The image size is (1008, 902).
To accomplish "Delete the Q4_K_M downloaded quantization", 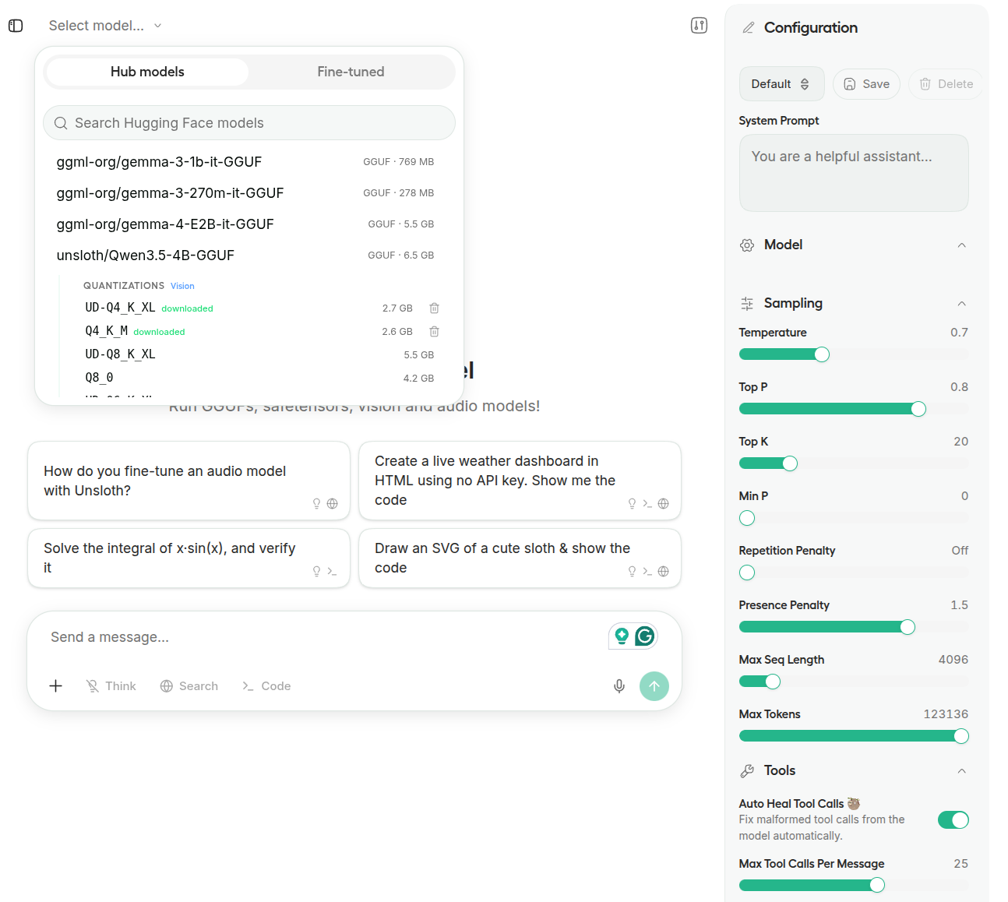I will click(435, 332).
